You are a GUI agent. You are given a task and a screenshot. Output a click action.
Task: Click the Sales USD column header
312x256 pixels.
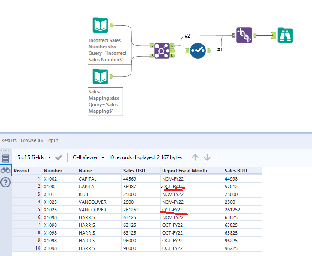(x=141, y=171)
